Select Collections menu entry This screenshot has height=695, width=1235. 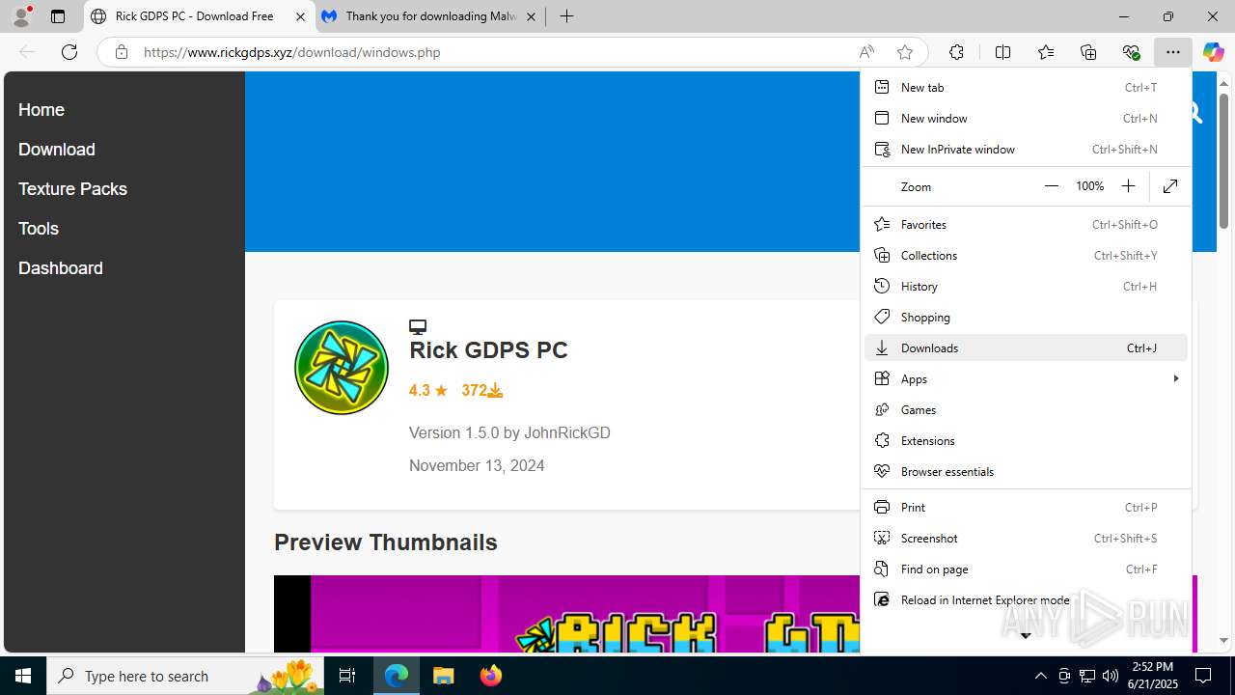pos(1026,255)
